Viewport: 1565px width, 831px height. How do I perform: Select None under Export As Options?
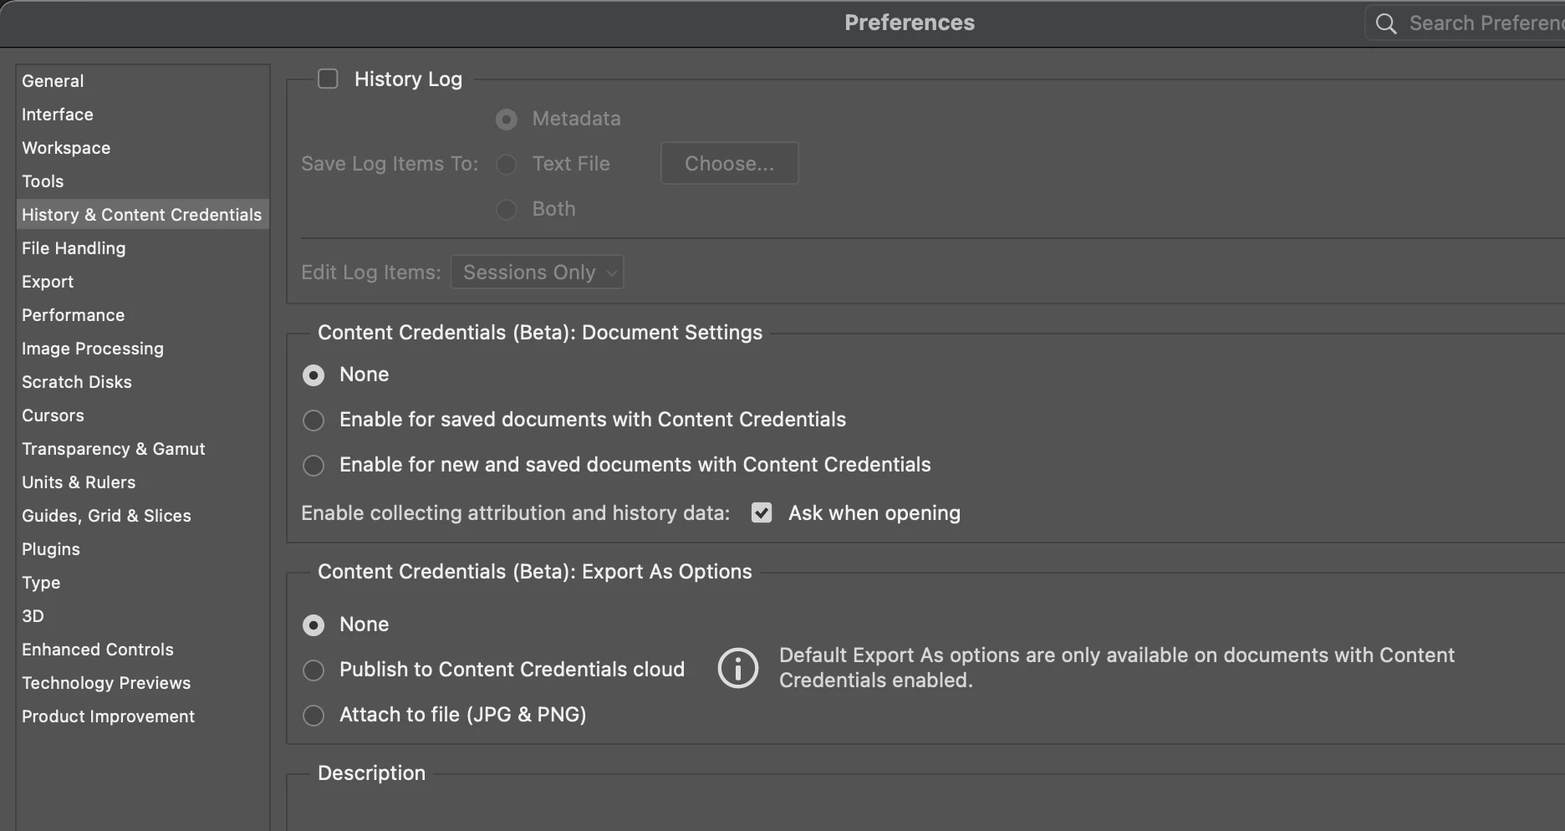click(314, 625)
